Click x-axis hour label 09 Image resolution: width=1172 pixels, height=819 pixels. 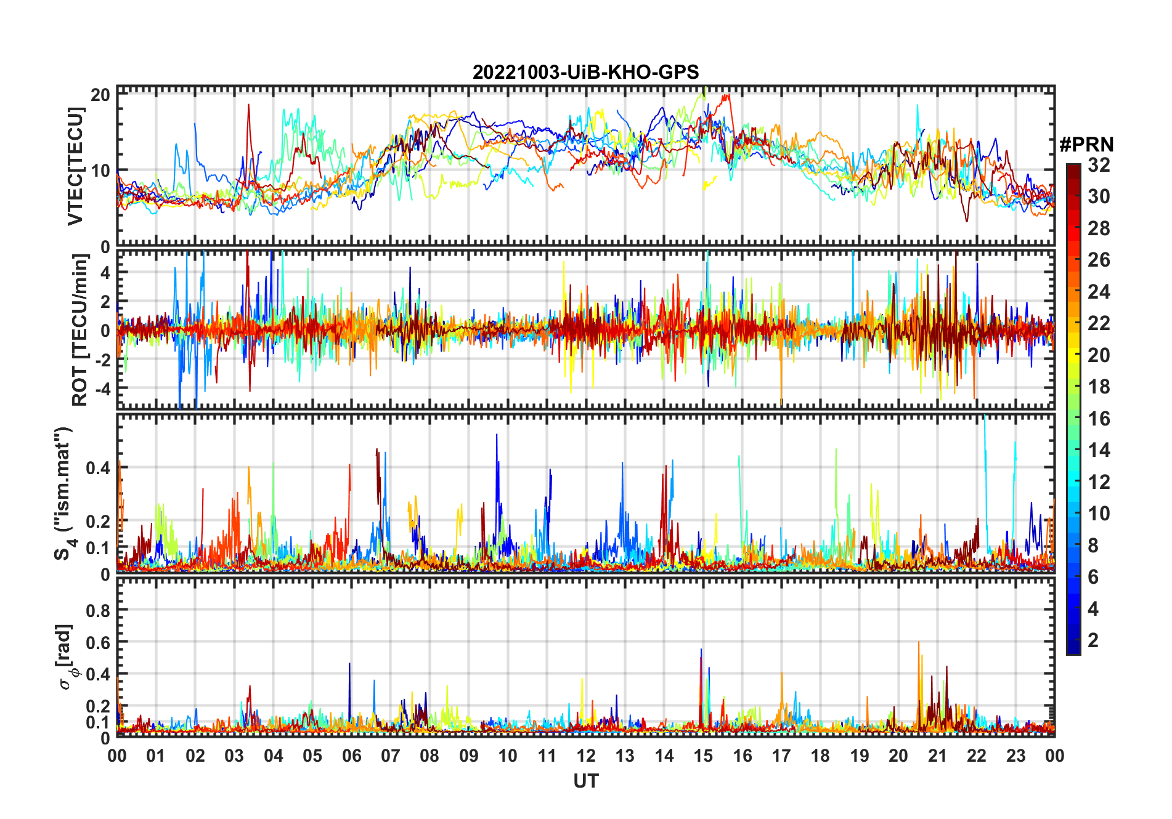(469, 756)
